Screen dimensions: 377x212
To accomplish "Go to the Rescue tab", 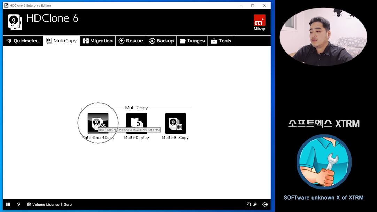I will [x=131, y=41].
